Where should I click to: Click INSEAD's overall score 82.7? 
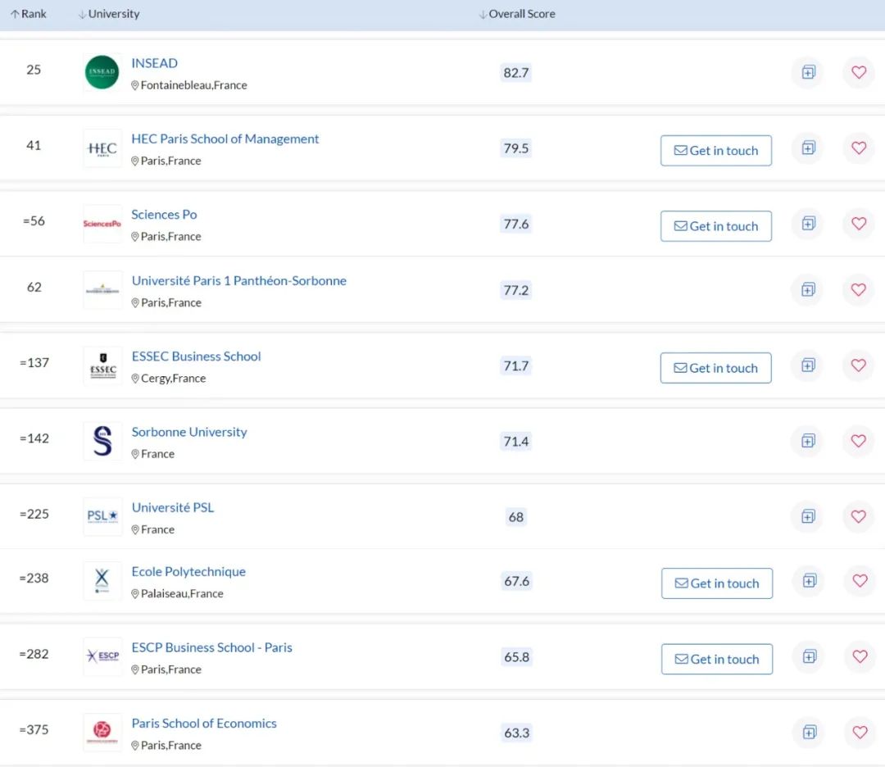click(516, 73)
